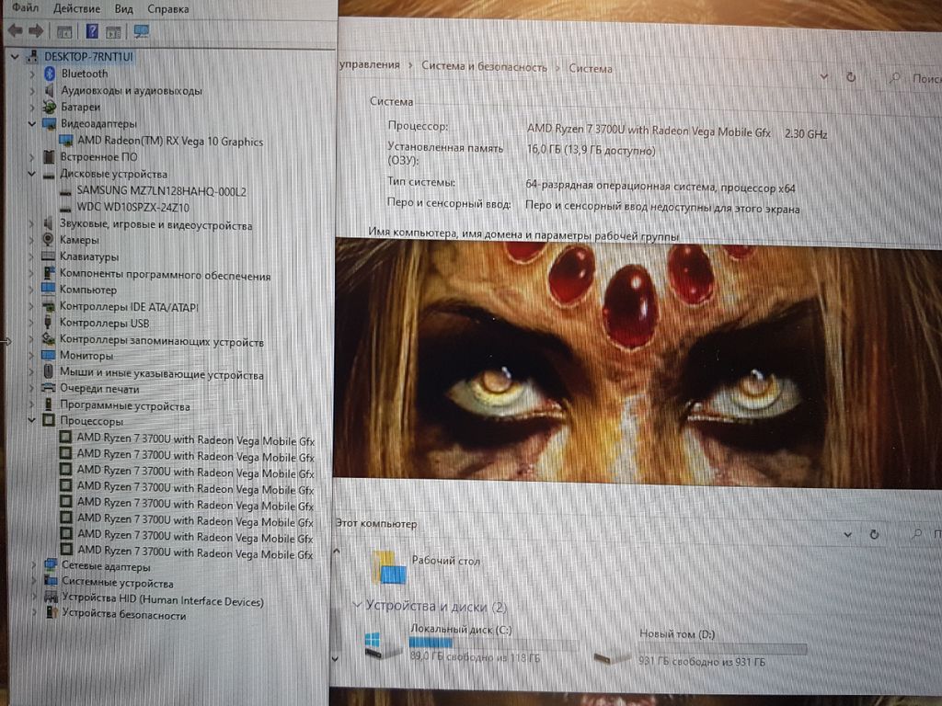Select the Bluetooth icon in device tree
This screenshot has width=942, height=706.
point(50,74)
